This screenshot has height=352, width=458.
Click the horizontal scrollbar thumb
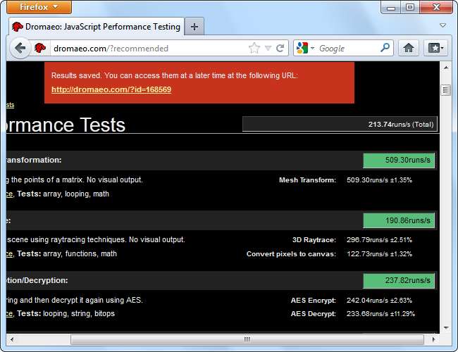pos(247,339)
